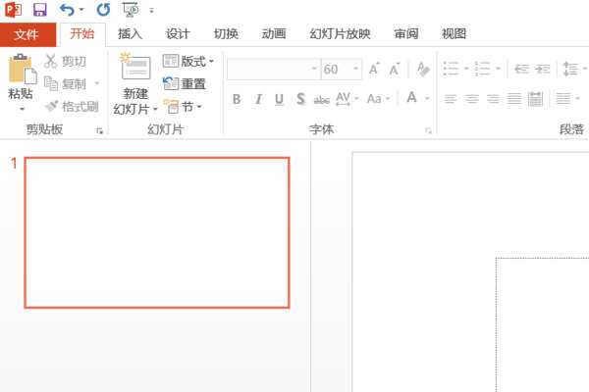
Task: Increase the font size
Action: 374,69
